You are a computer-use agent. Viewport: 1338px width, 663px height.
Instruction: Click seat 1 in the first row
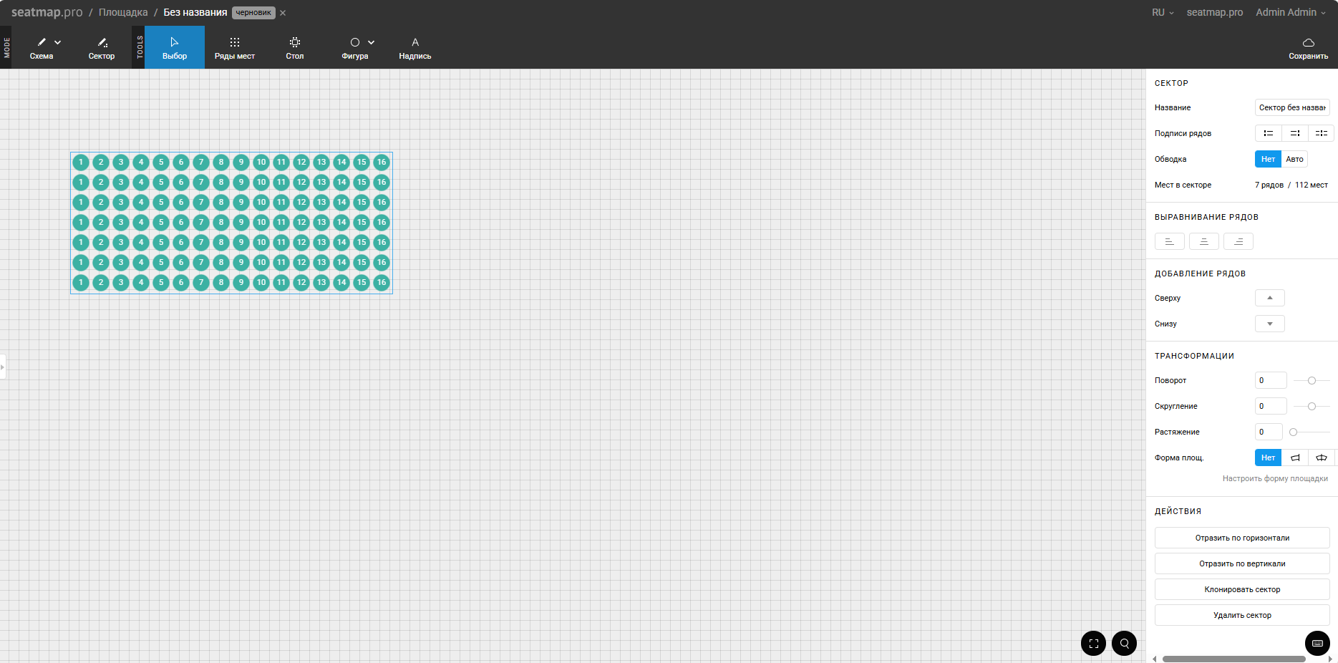81,162
